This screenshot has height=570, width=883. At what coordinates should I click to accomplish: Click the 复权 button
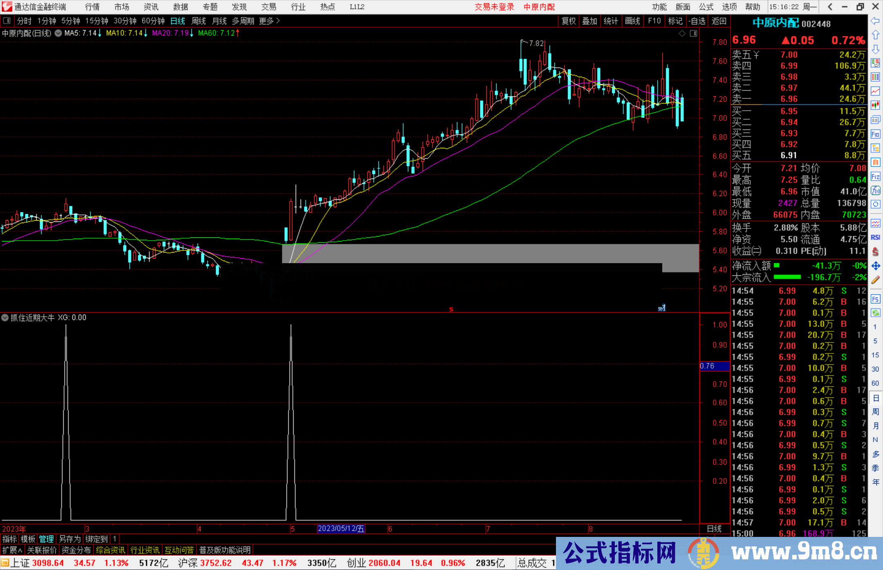pos(569,21)
